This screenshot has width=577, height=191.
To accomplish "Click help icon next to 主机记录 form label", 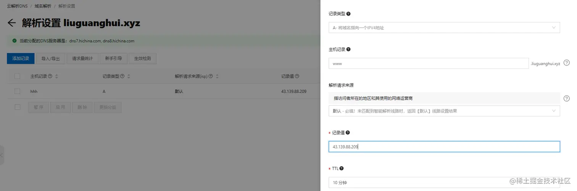I will 348,49.
